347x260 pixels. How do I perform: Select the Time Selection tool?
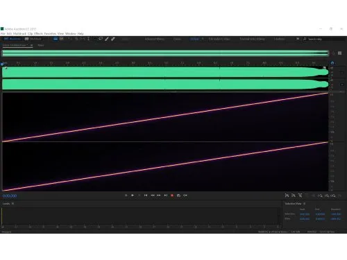coord(88,39)
